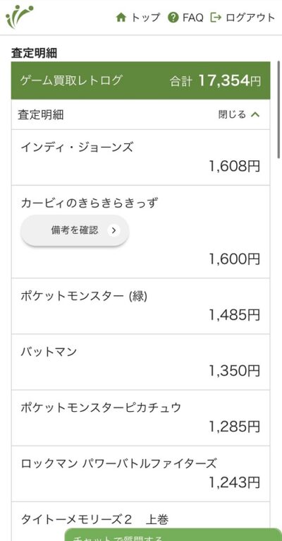The width and height of the screenshot is (282, 541).
Task: Click the ゲーム買取レトログ green banner
Action: click(140, 81)
